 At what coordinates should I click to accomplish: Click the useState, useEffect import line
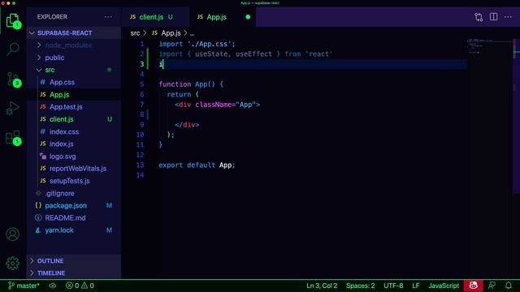245,54
